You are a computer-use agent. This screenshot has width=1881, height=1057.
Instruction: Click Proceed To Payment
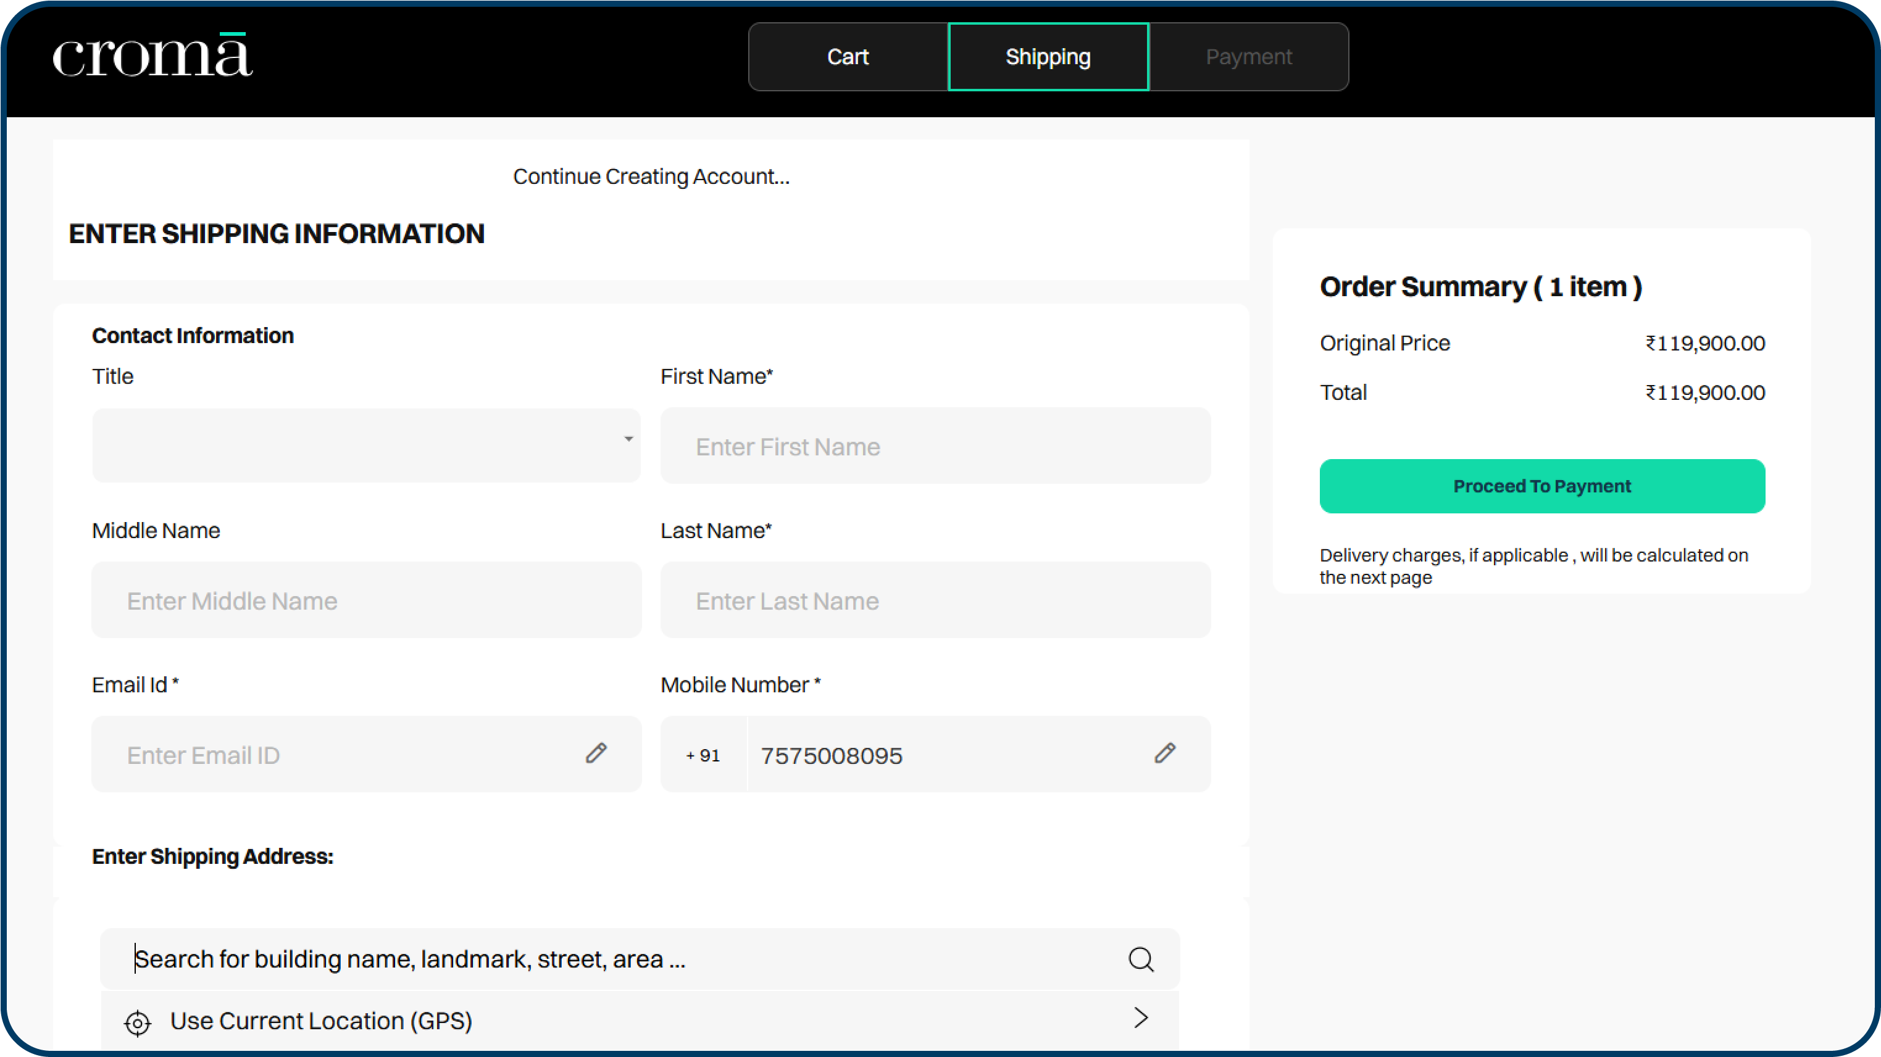[x=1541, y=486]
